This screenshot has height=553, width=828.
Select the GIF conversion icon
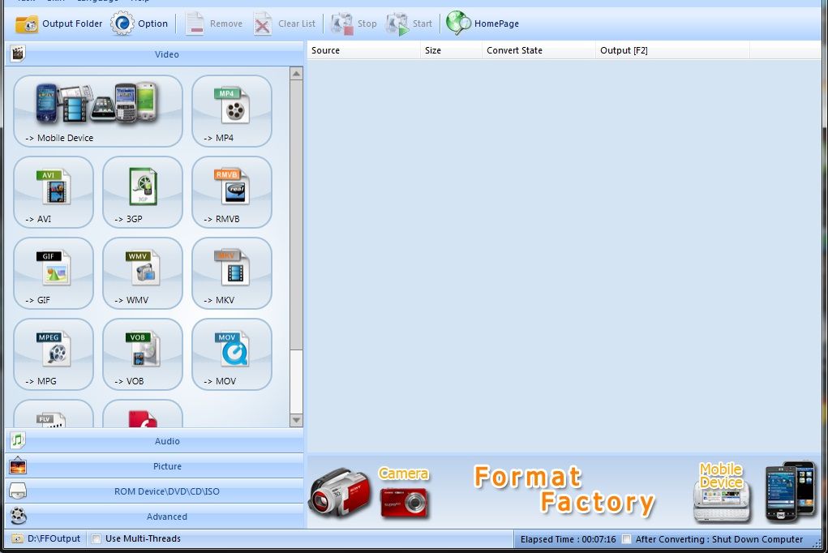(x=54, y=273)
